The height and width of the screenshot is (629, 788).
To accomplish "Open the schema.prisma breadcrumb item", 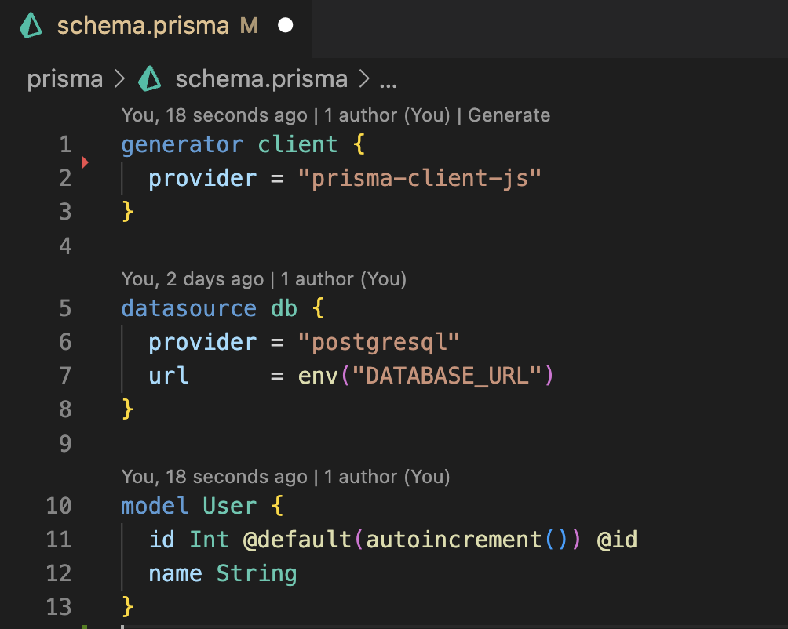I will pyautogui.click(x=261, y=79).
